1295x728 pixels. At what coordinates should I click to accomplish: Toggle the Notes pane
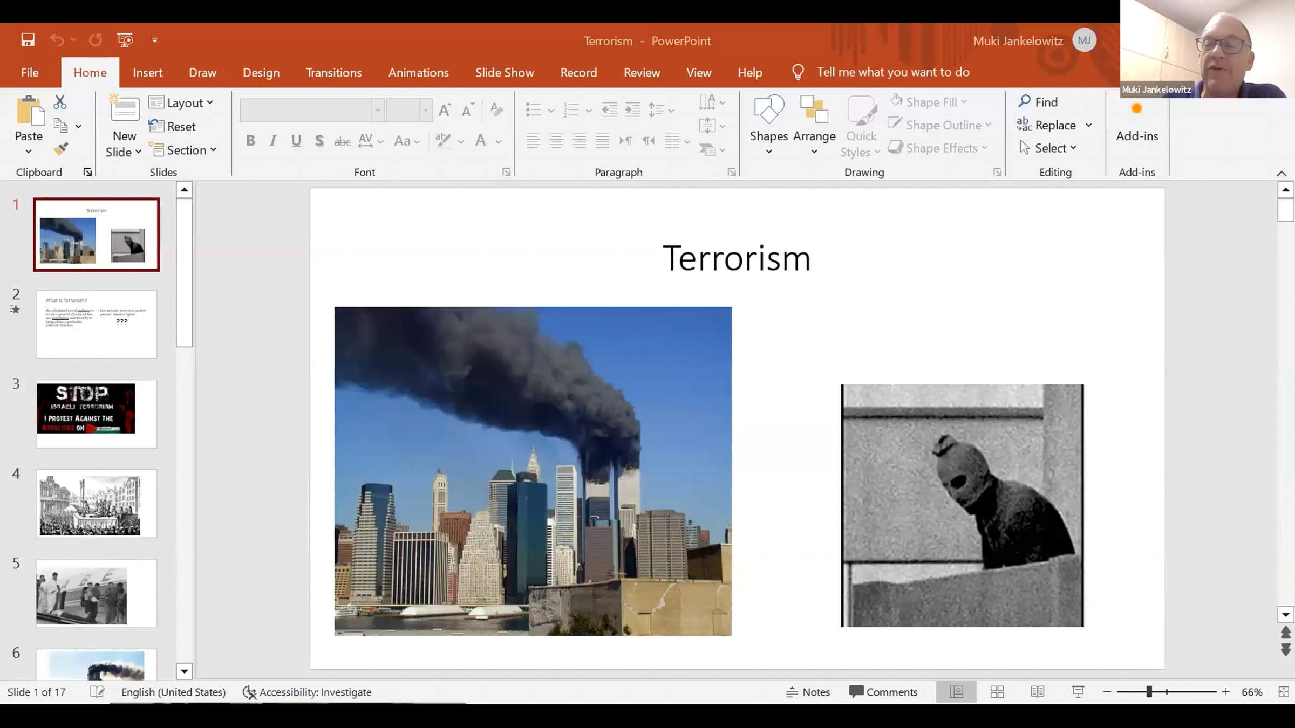click(808, 692)
